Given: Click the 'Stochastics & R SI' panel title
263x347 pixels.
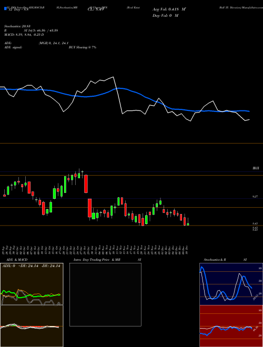Looking at the screenshot, I should [x=225, y=260].
